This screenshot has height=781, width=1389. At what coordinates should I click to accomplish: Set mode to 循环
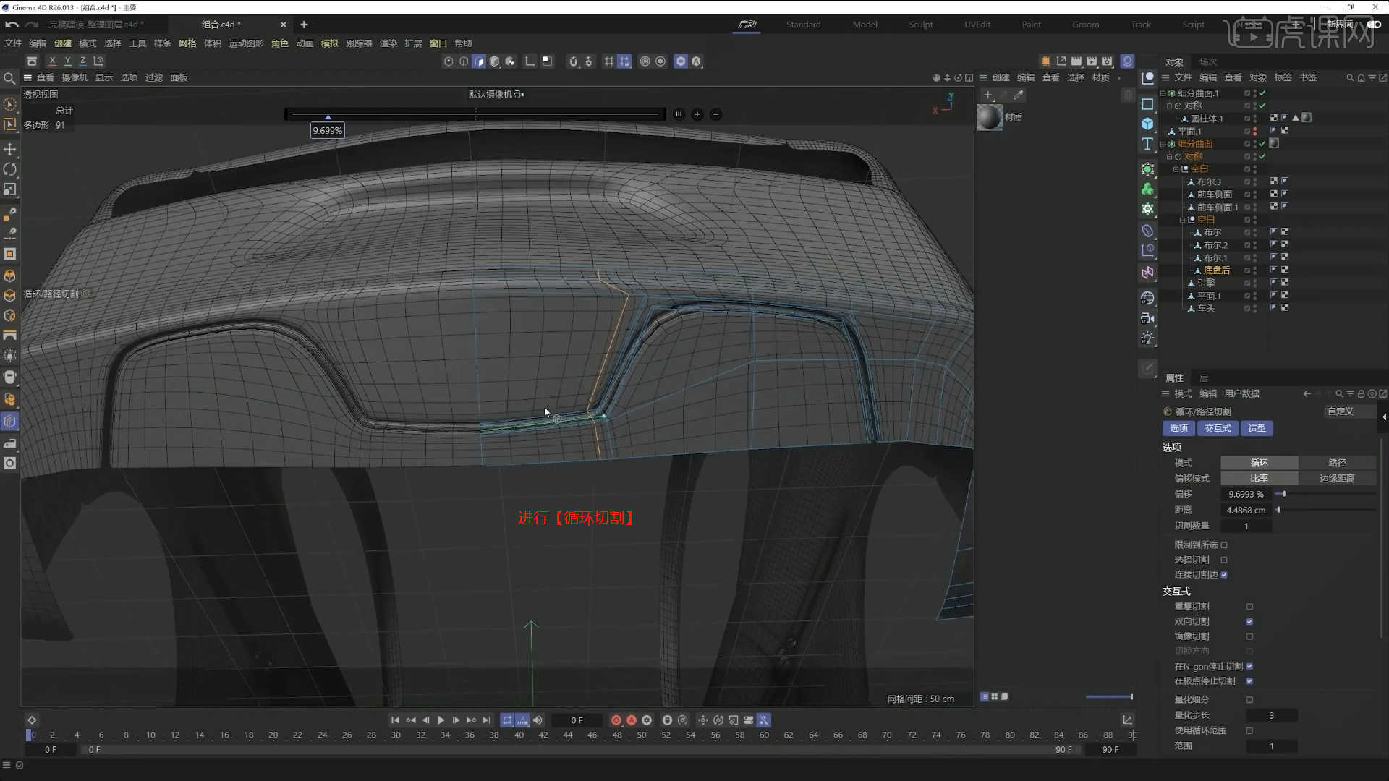(1259, 463)
